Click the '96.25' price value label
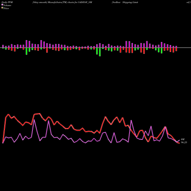This screenshot has height=191, width=191. pos(184,142)
